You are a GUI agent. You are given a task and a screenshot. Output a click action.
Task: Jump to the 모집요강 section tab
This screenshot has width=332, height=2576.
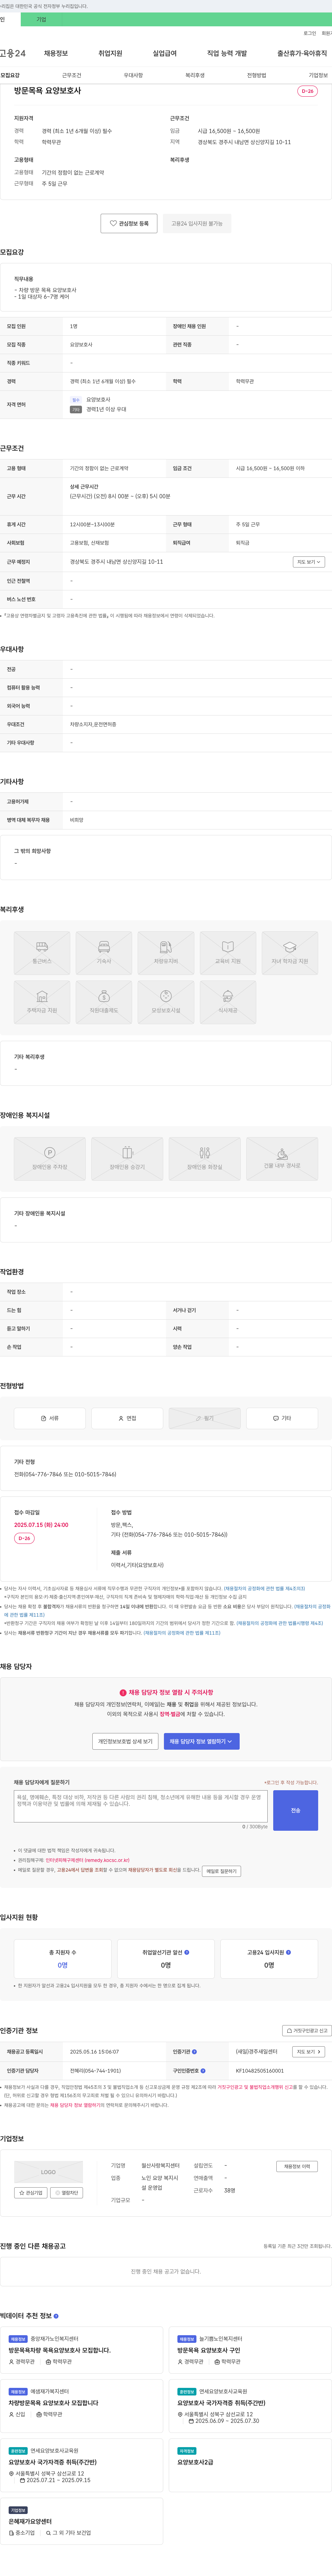click(x=10, y=75)
